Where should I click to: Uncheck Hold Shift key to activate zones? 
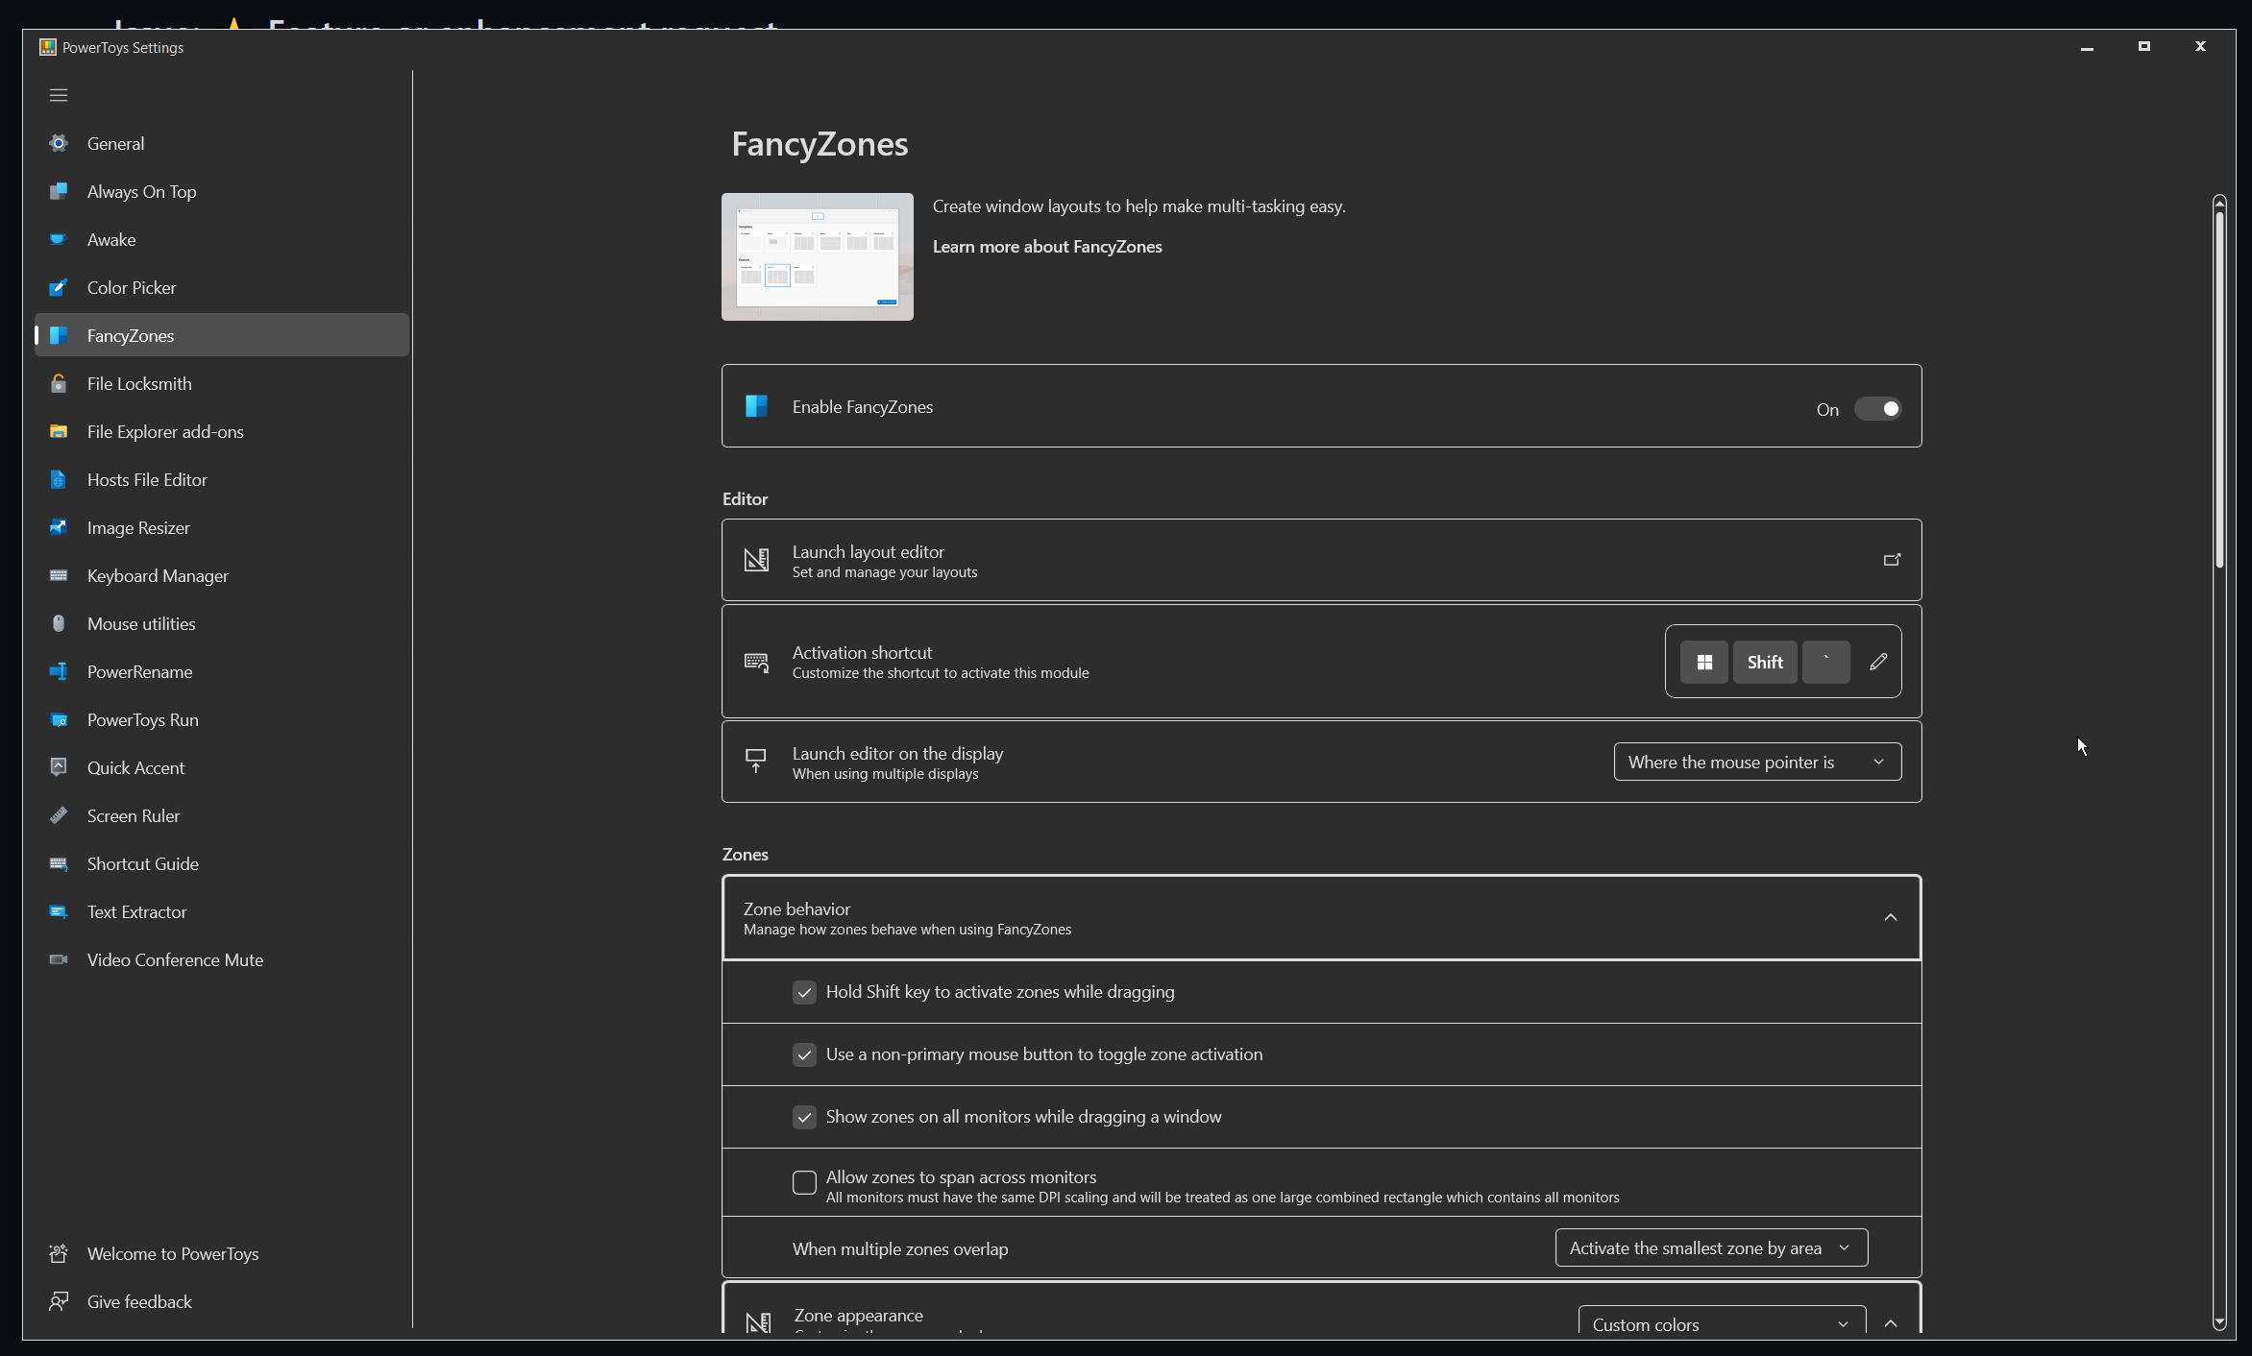coord(804,992)
